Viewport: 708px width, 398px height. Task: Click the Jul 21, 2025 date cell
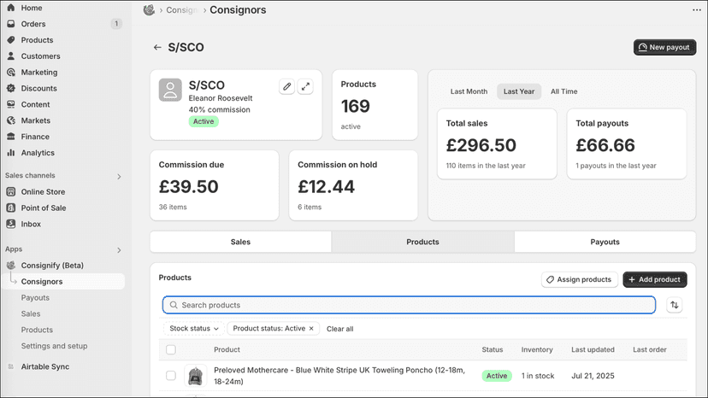(x=593, y=376)
